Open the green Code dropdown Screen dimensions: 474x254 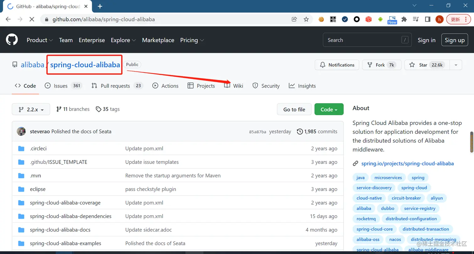point(329,109)
